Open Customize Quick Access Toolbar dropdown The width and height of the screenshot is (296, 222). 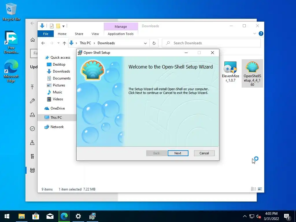[63, 26]
